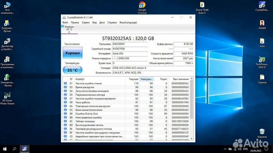
Task: Open Диспетчер устройств desktop shortcut
Action: [x=7, y=44]
